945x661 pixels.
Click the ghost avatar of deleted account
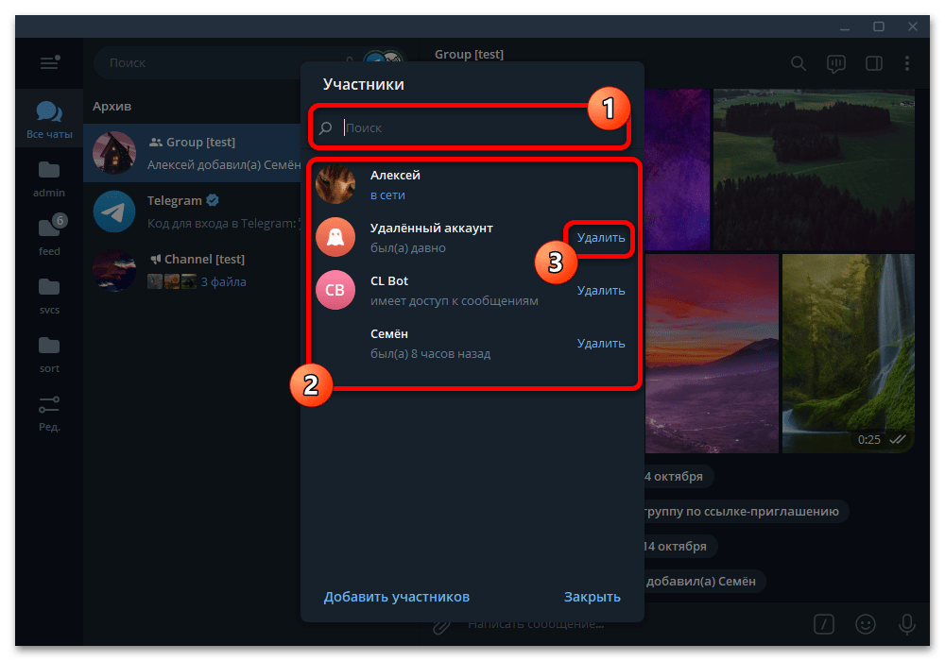pyautogui.click(x=335, y=237)
